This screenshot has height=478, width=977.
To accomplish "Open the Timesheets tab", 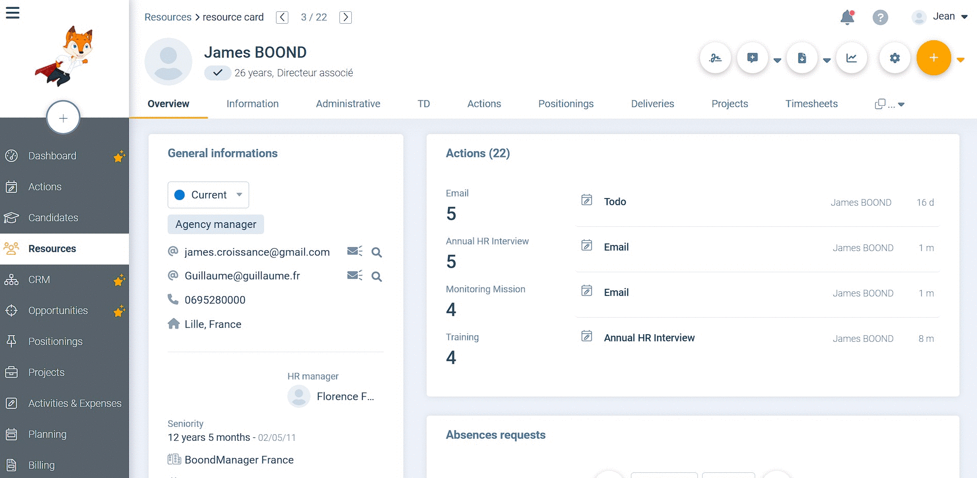I will point(811,104).
